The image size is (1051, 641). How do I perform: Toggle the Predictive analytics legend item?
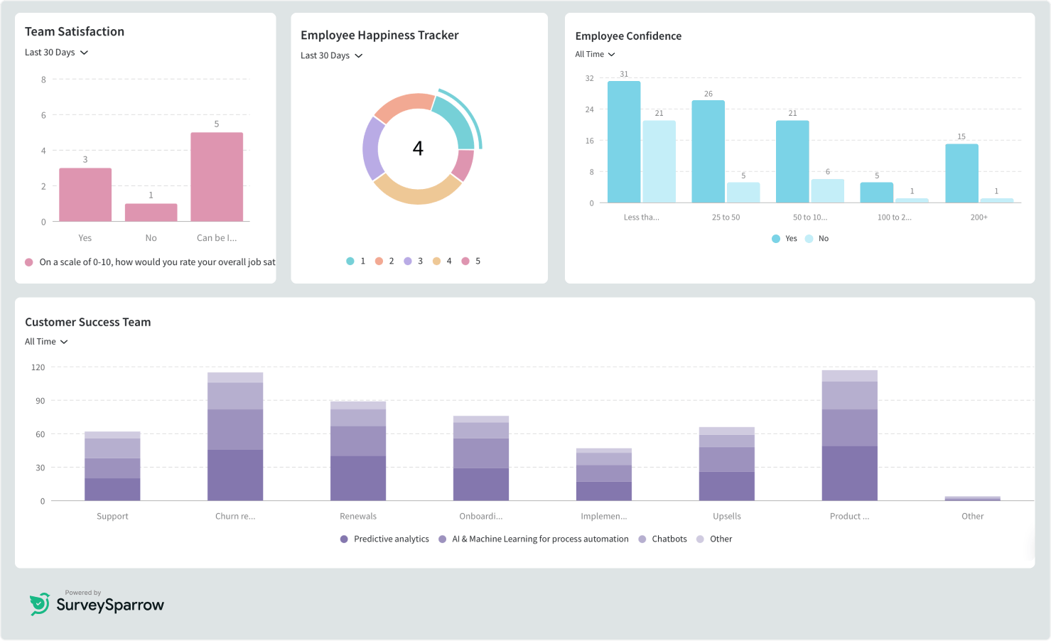[384, 539]
